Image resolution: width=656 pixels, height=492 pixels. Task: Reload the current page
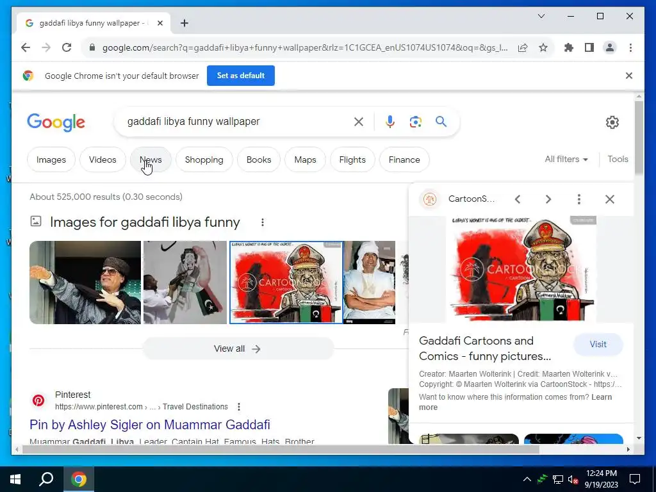(x=67, y=47)
